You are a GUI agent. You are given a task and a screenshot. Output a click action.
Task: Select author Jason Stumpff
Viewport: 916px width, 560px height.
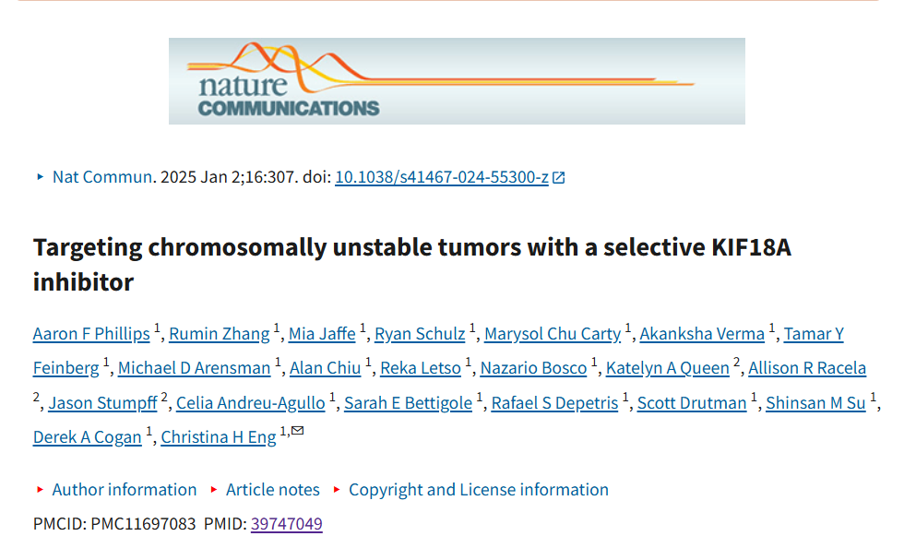[102, 403]
